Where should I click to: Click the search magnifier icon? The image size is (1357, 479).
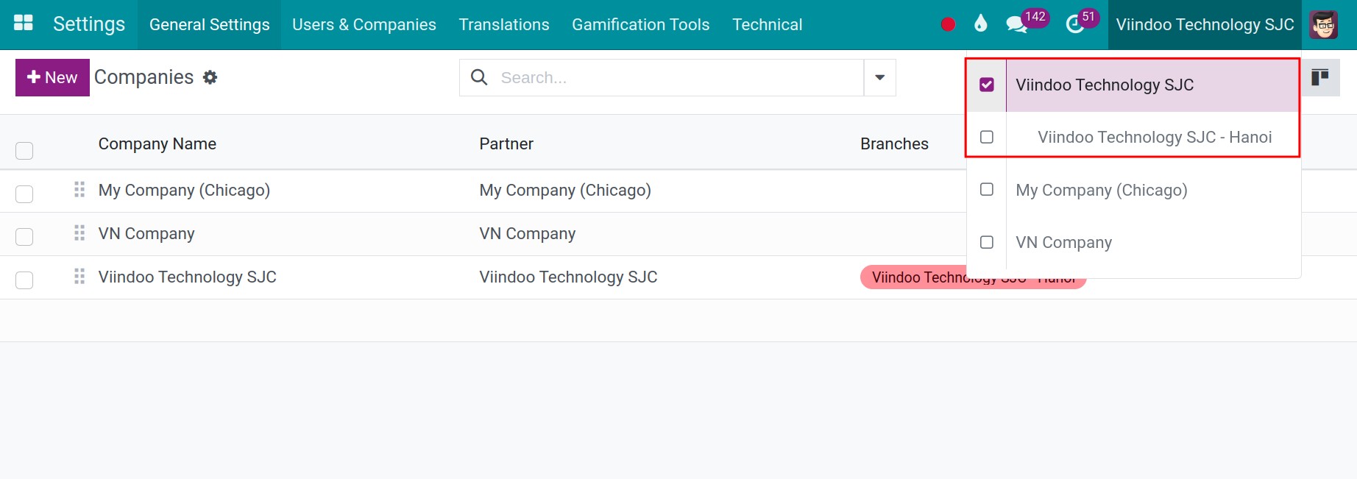coord(479,77)
